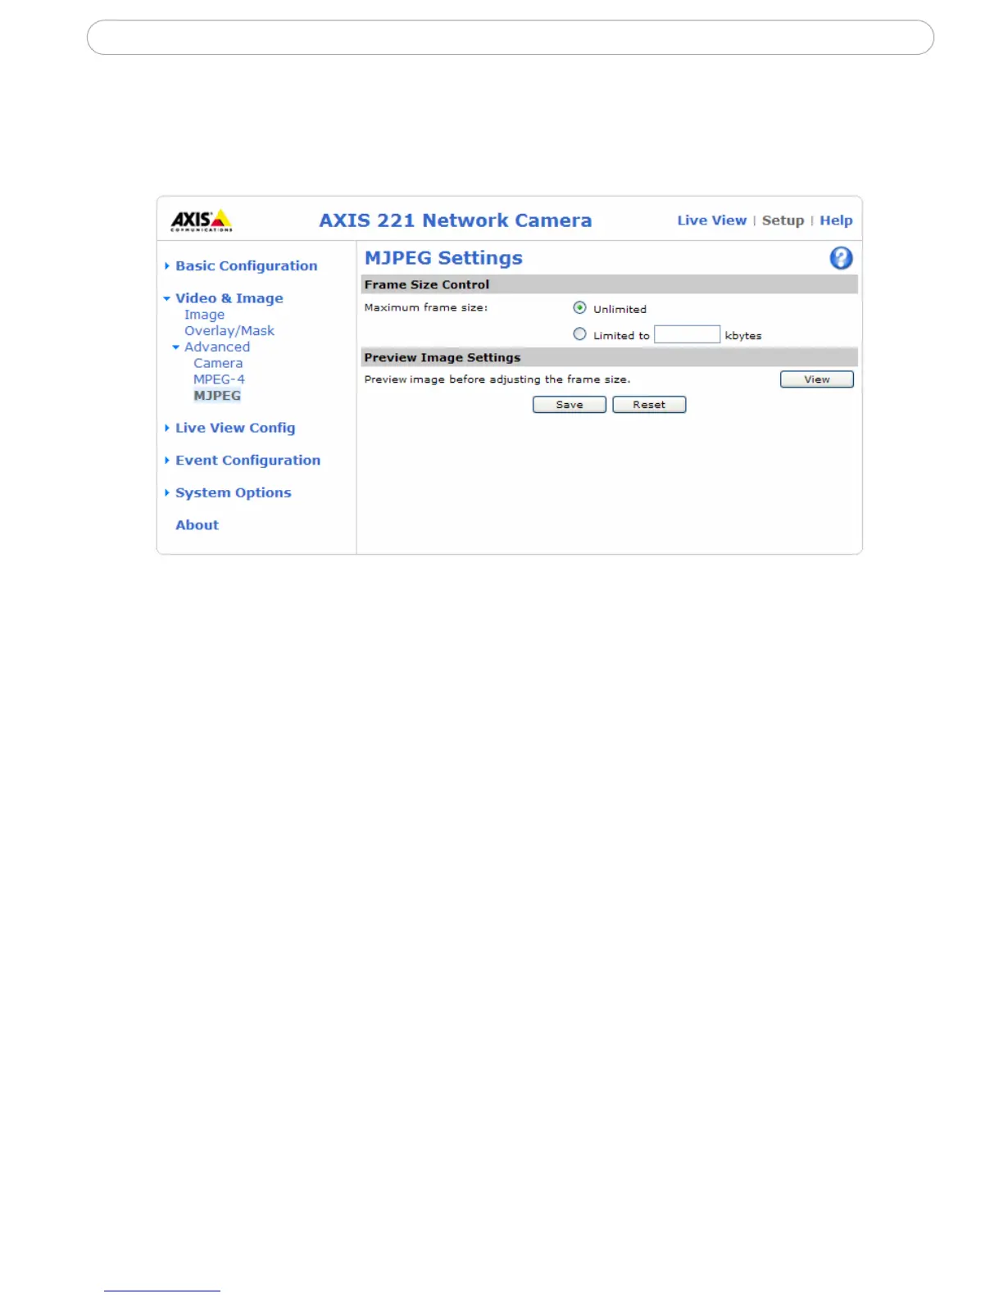Screen dimensions: 1003x1298
Task: Expand the Event Configuration section
Action: (x=247, y=460)
